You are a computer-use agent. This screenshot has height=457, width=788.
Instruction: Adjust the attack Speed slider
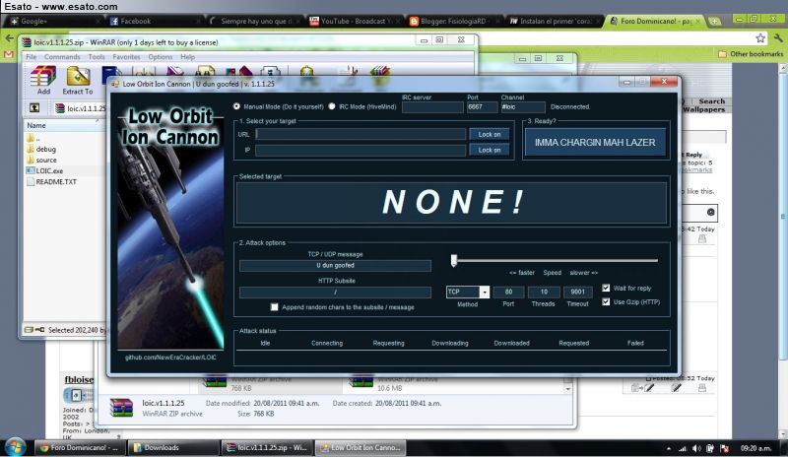[x=454, y=260]
